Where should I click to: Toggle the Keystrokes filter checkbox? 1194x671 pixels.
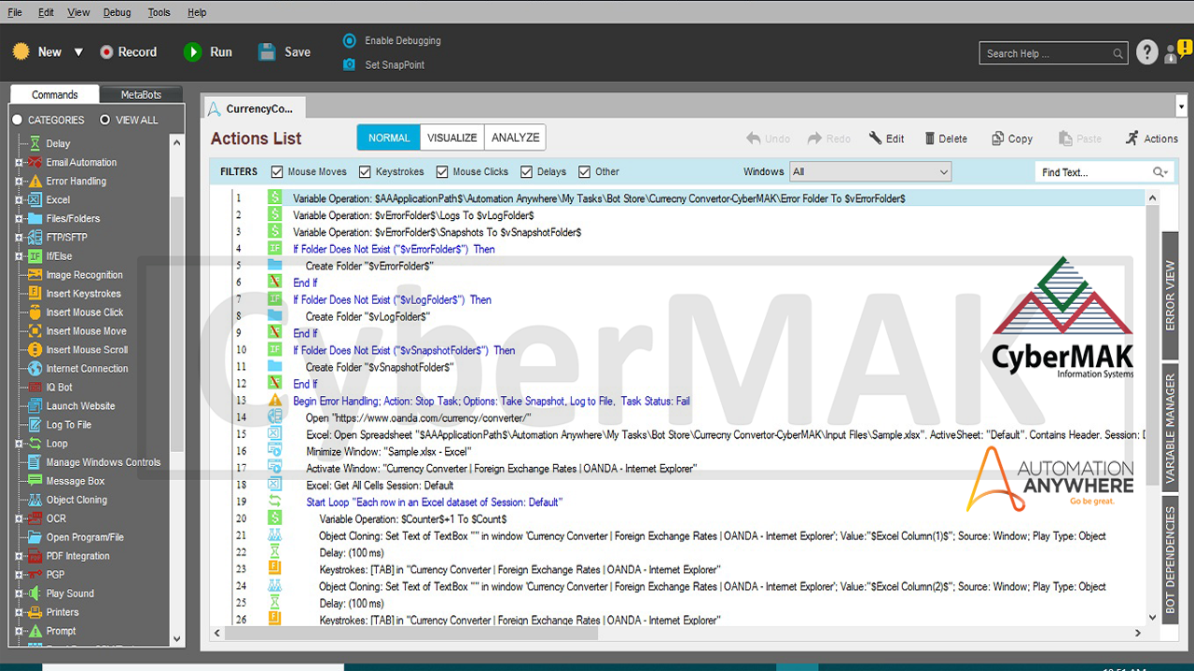click(365, 172)
